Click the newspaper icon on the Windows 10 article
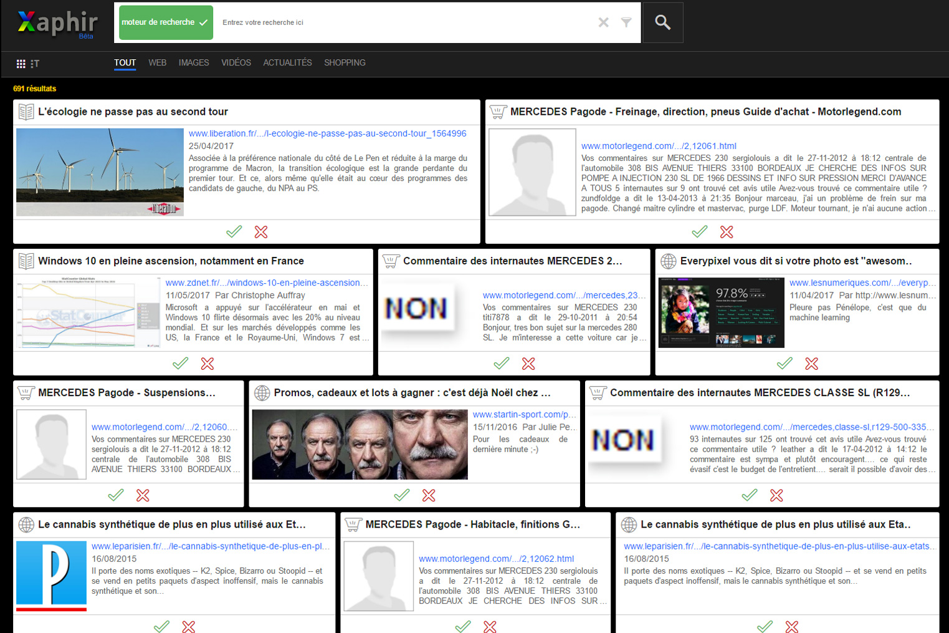Screen dimensions: 949x633 26,261
